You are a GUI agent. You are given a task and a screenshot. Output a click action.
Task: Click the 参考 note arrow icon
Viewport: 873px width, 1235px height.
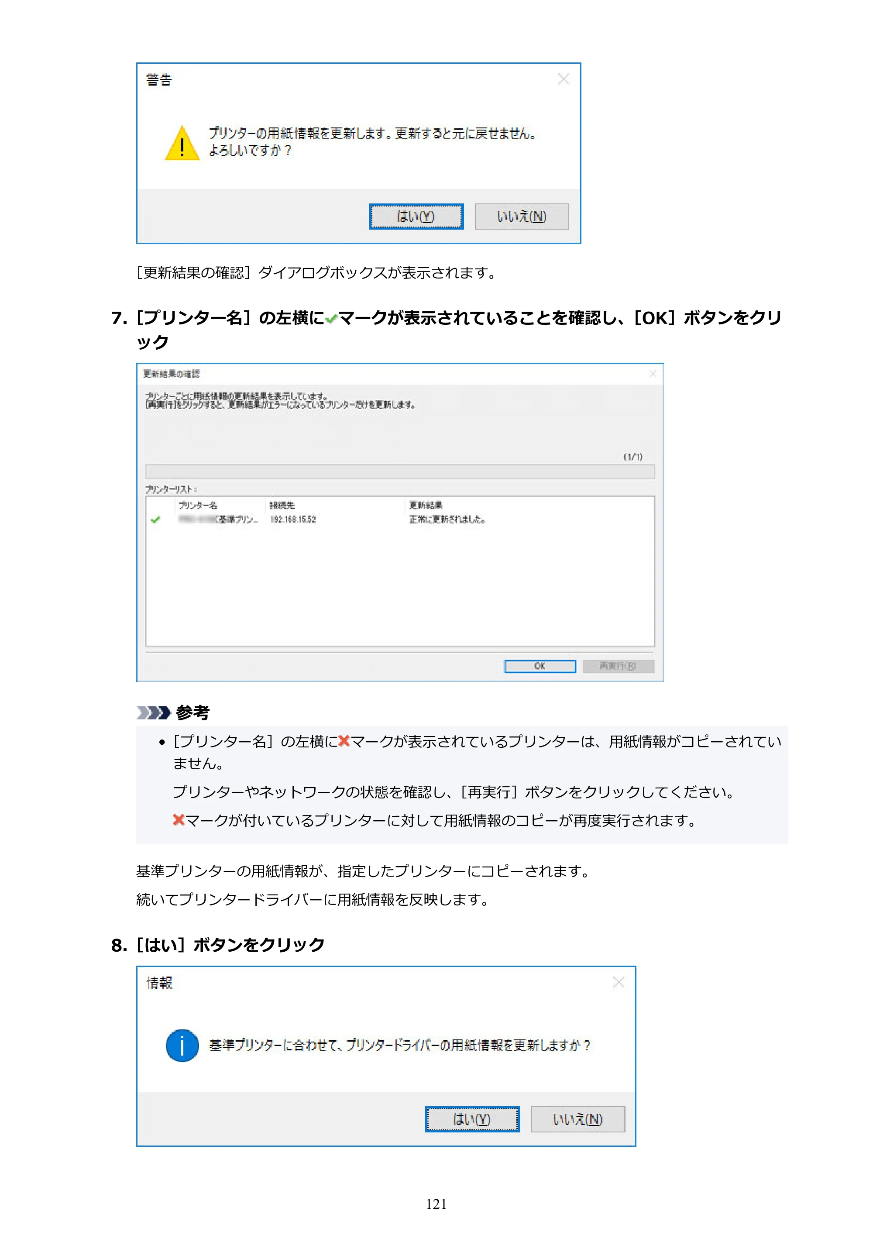(154, 713)
